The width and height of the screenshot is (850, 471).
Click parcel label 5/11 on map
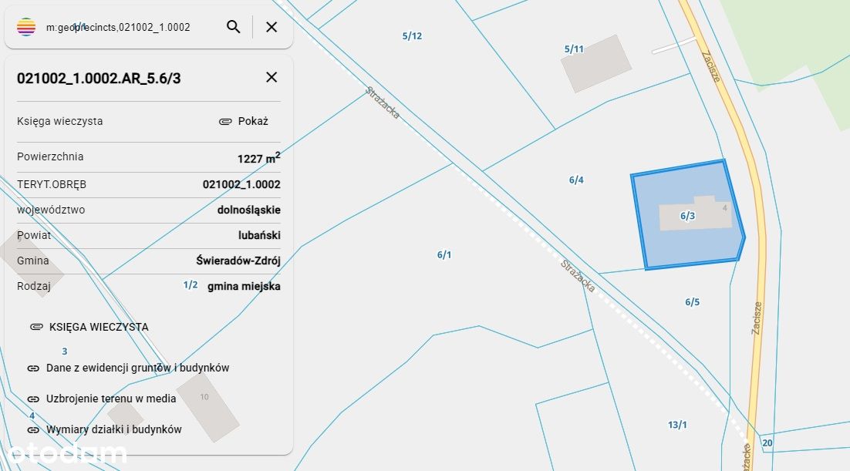point(574,49)
